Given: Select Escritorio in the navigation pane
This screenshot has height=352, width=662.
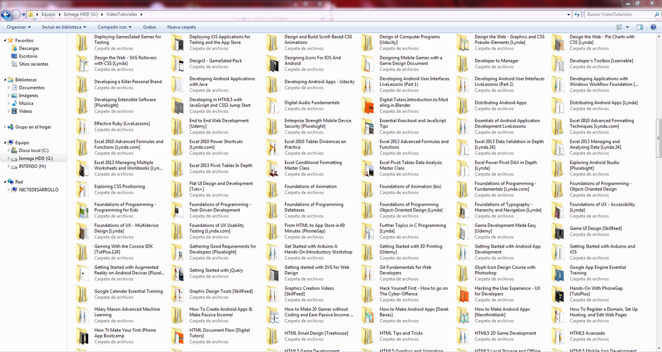Looking at the screenshot, I should coord(28,56).
